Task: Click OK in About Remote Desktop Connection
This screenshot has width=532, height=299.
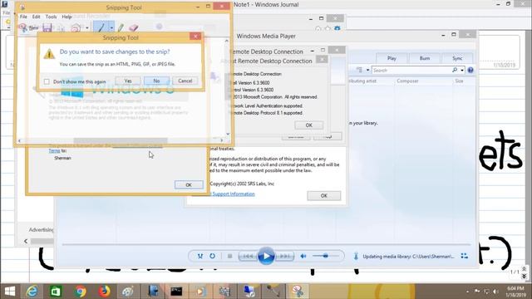Action: pyautogui.click(x=308, y=125)
